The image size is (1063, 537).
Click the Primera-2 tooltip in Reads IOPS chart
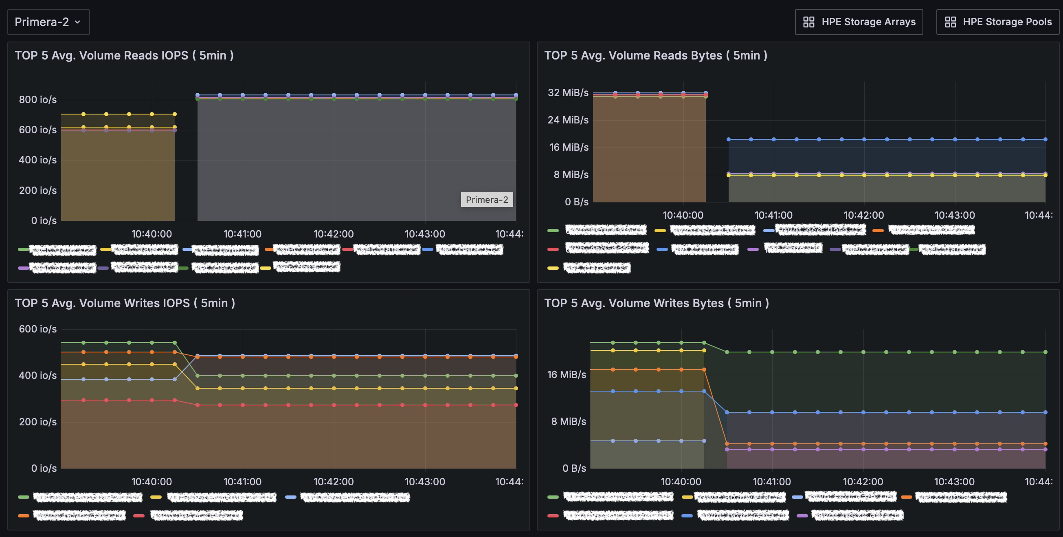click(x=487, y=200)
